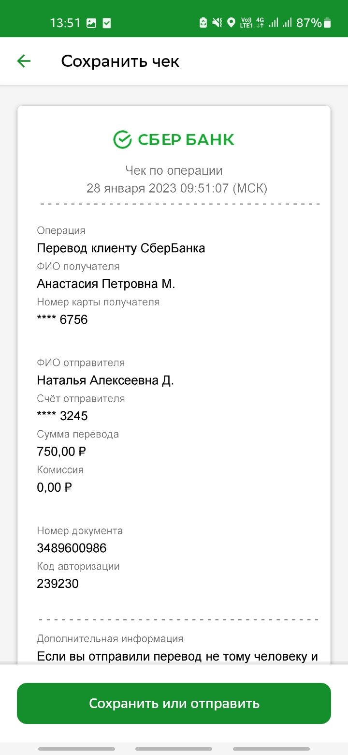The height and width of the screenshot is (755, 348).
Task: Tap the VoLTE network indicator icon
Action: [x=246, y=22]
